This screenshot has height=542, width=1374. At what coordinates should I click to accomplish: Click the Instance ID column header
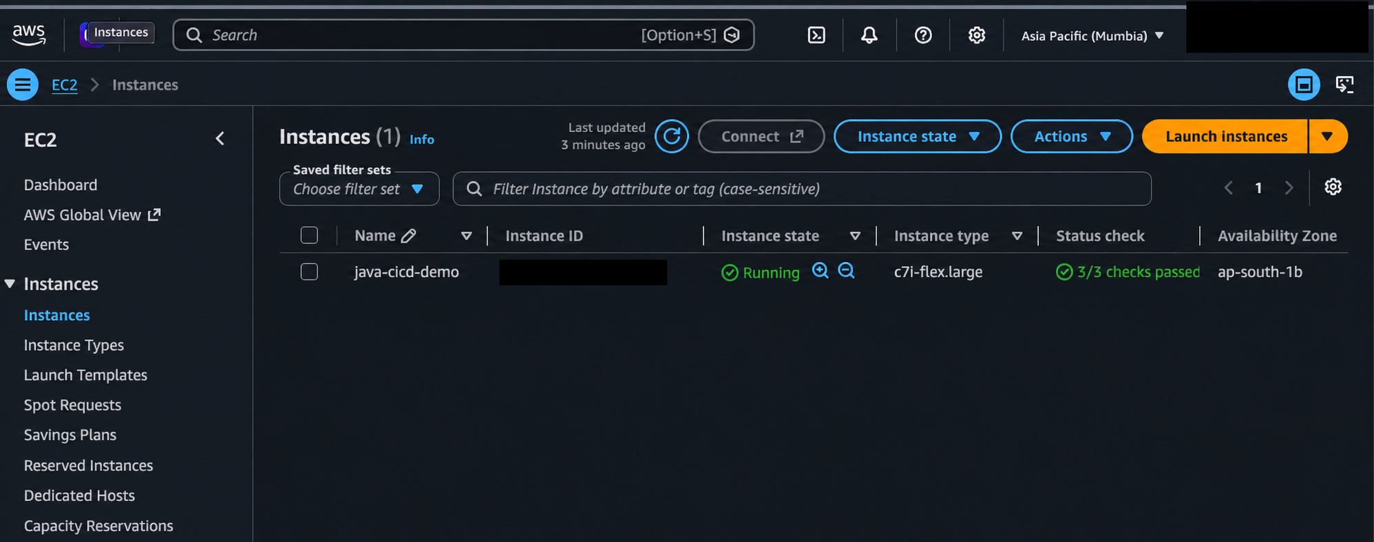coord(544,236)
